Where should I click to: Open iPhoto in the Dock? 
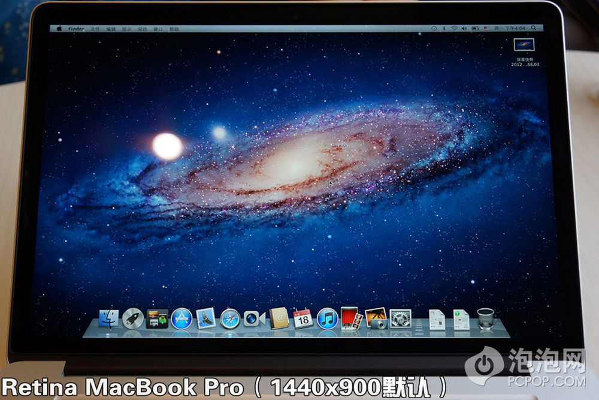click(376, 318)
